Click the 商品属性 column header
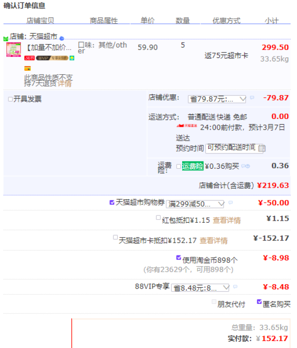Screen dimensions: 297x348 [x=103, y=21]
